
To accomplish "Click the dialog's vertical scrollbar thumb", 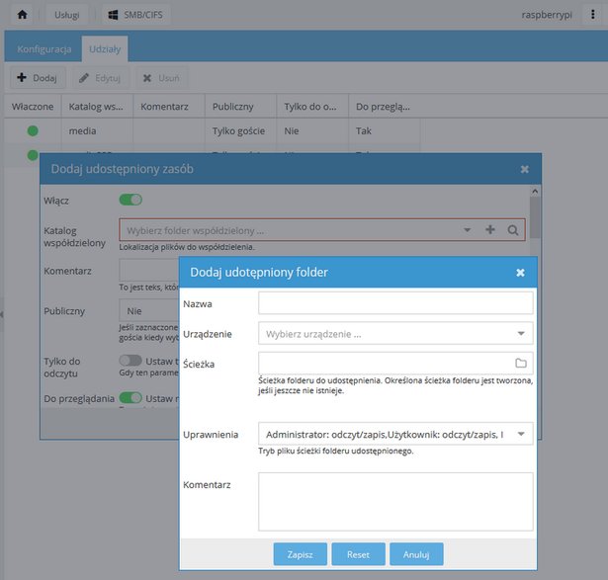I will click(x=535, y=217).
